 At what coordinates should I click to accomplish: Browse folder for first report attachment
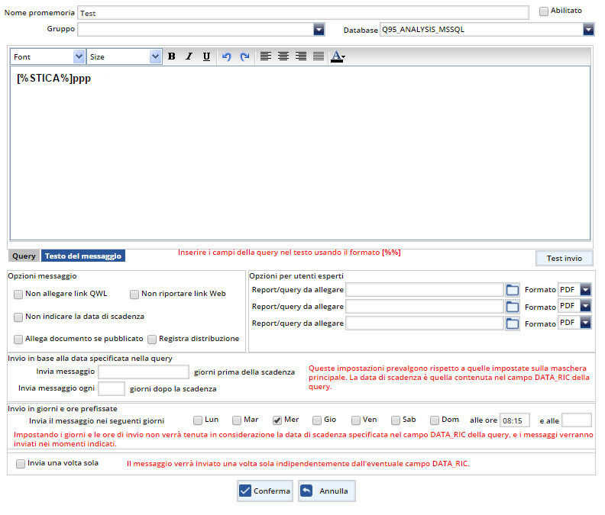point(513,290)
